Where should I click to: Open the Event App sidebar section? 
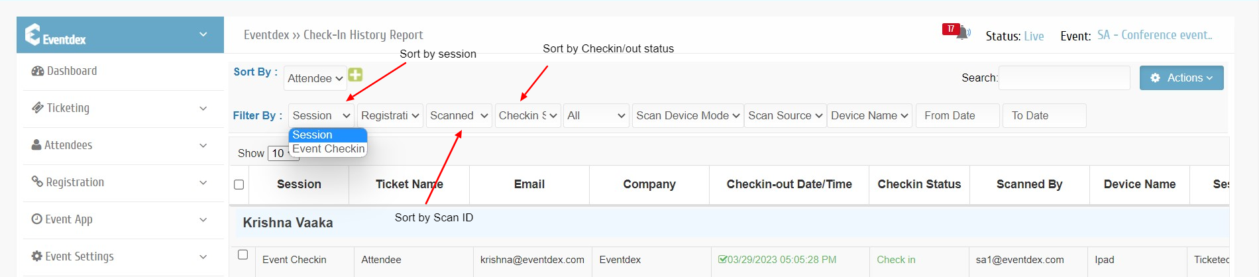(68, 219)
